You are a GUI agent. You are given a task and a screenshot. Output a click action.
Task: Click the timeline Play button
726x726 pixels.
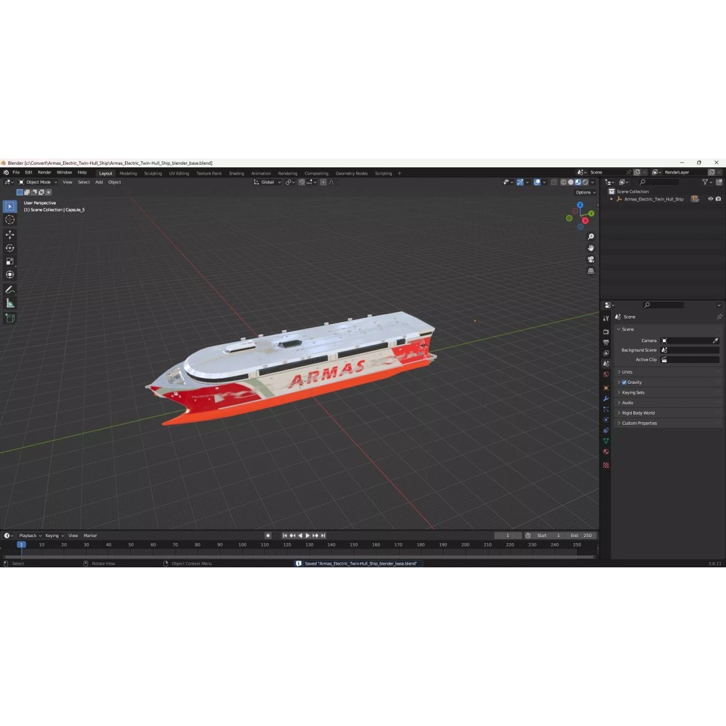pos(307,536)
